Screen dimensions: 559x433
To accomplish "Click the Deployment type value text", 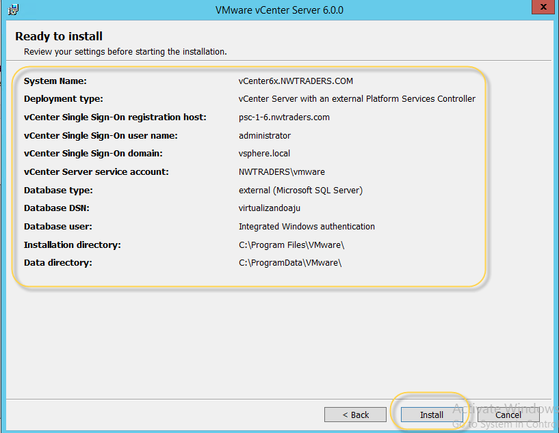I will (356, 99).
